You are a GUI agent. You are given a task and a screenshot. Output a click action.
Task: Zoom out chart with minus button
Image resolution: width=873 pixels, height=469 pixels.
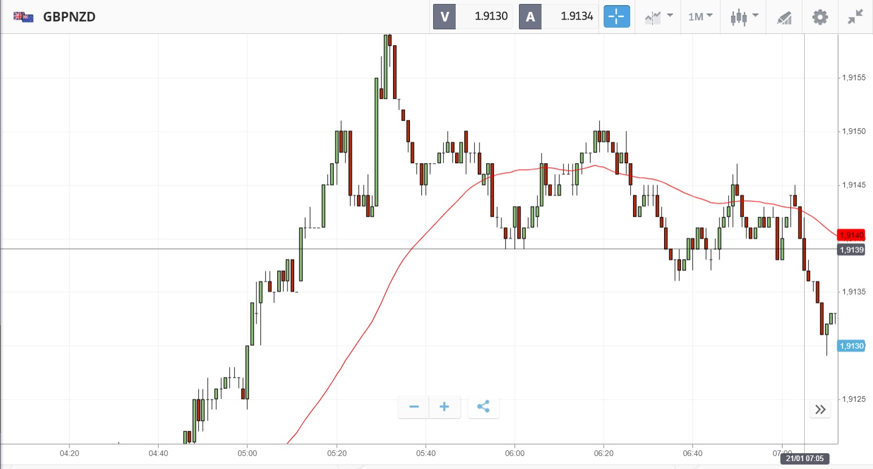[414, 407]
